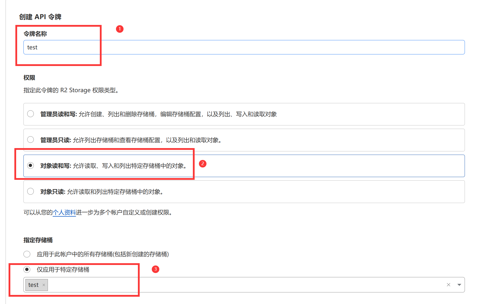
Task: Click the gray test chip in bucket selector
Action: point(33,285)
